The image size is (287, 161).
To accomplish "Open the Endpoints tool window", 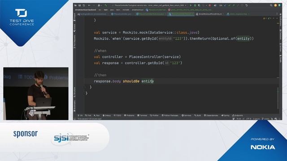I will pos(238,115).
